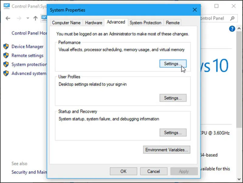Viewport: 243px width, 183px height.
Task: Open User Profiles Settings
Action: pos(173,98)
